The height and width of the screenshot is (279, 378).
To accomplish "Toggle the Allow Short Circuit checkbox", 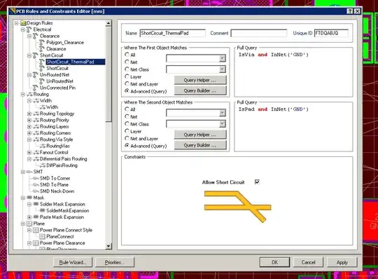I will click(257, 182).
